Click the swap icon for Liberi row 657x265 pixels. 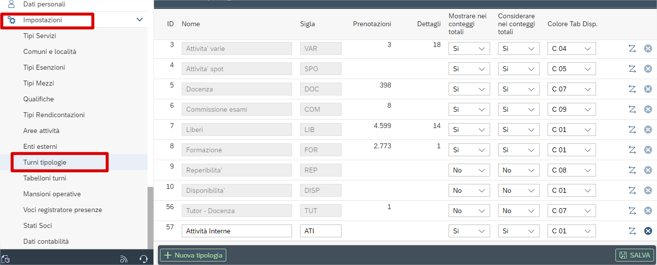click(x=632, y=130)
